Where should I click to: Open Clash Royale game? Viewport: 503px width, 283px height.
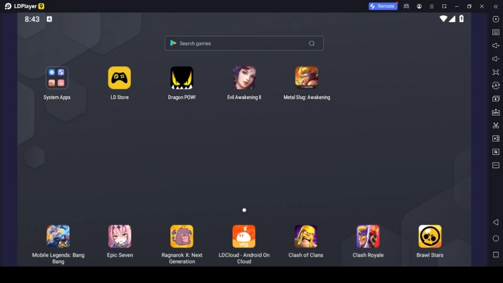click(x=368, y=236)
